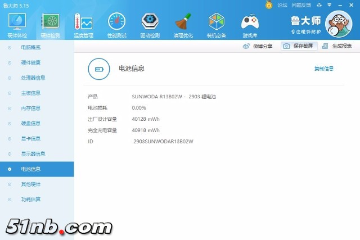Open the main menu dropdown arrow
This screenshot has height=240, width=360.
(x=330, y=5)
